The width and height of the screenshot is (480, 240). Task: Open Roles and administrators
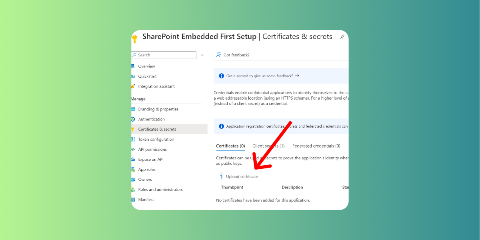coord(160,190)
